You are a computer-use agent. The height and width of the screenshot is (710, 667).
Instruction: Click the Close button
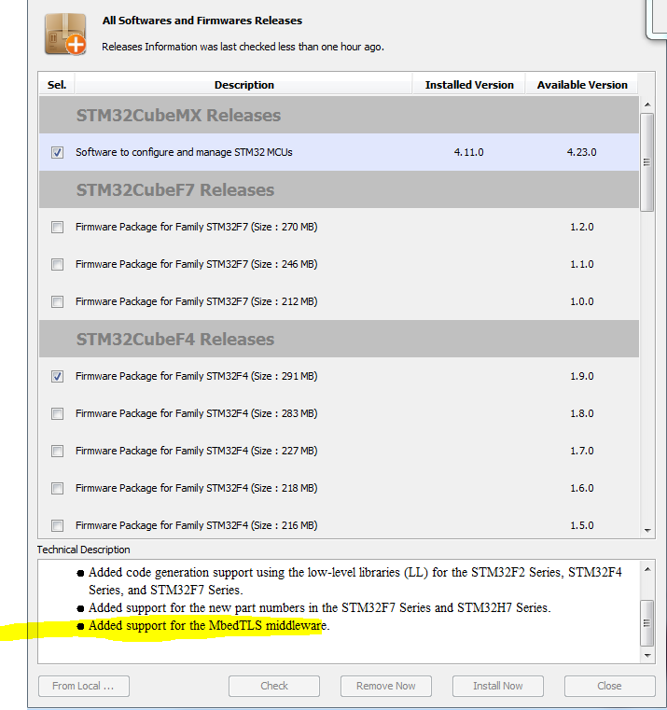coord(609,686)
